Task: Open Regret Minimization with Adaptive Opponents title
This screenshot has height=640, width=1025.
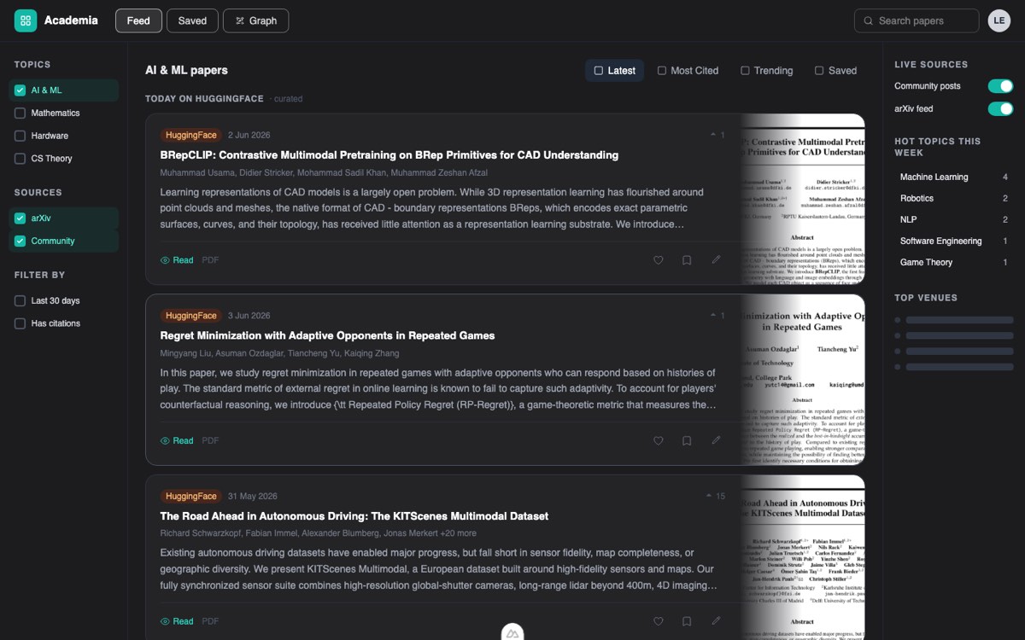Action: coord(327,336)
